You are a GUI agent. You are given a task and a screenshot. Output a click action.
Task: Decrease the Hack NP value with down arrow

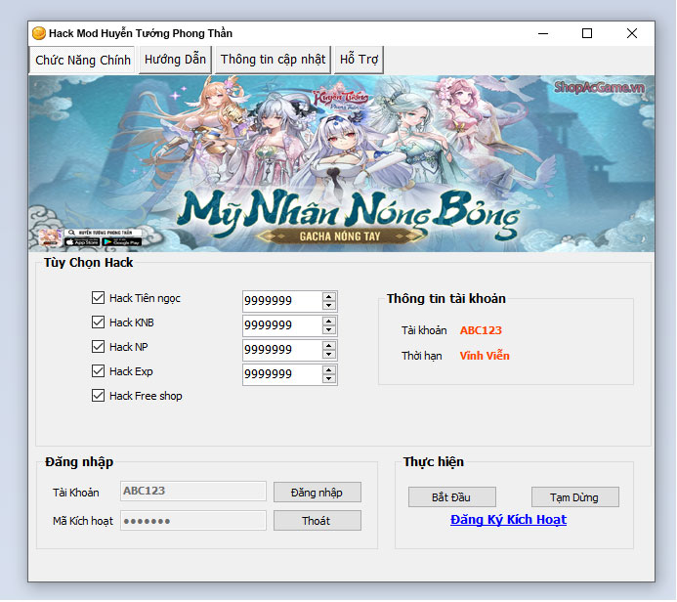coord(329,354)
